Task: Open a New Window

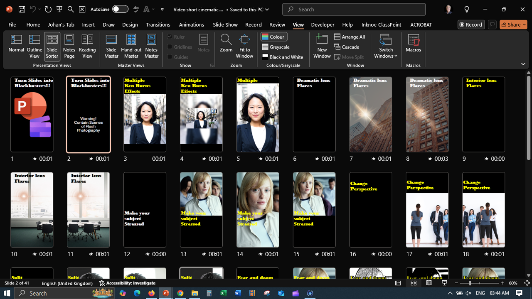Action: click(322, 47)
